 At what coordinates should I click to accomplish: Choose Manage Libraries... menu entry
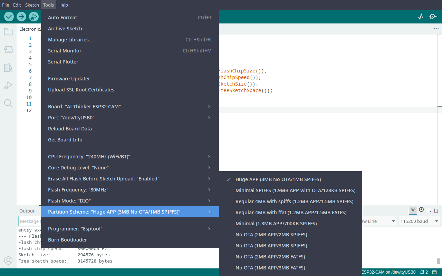pyautogui.click(x=130, y=40)
